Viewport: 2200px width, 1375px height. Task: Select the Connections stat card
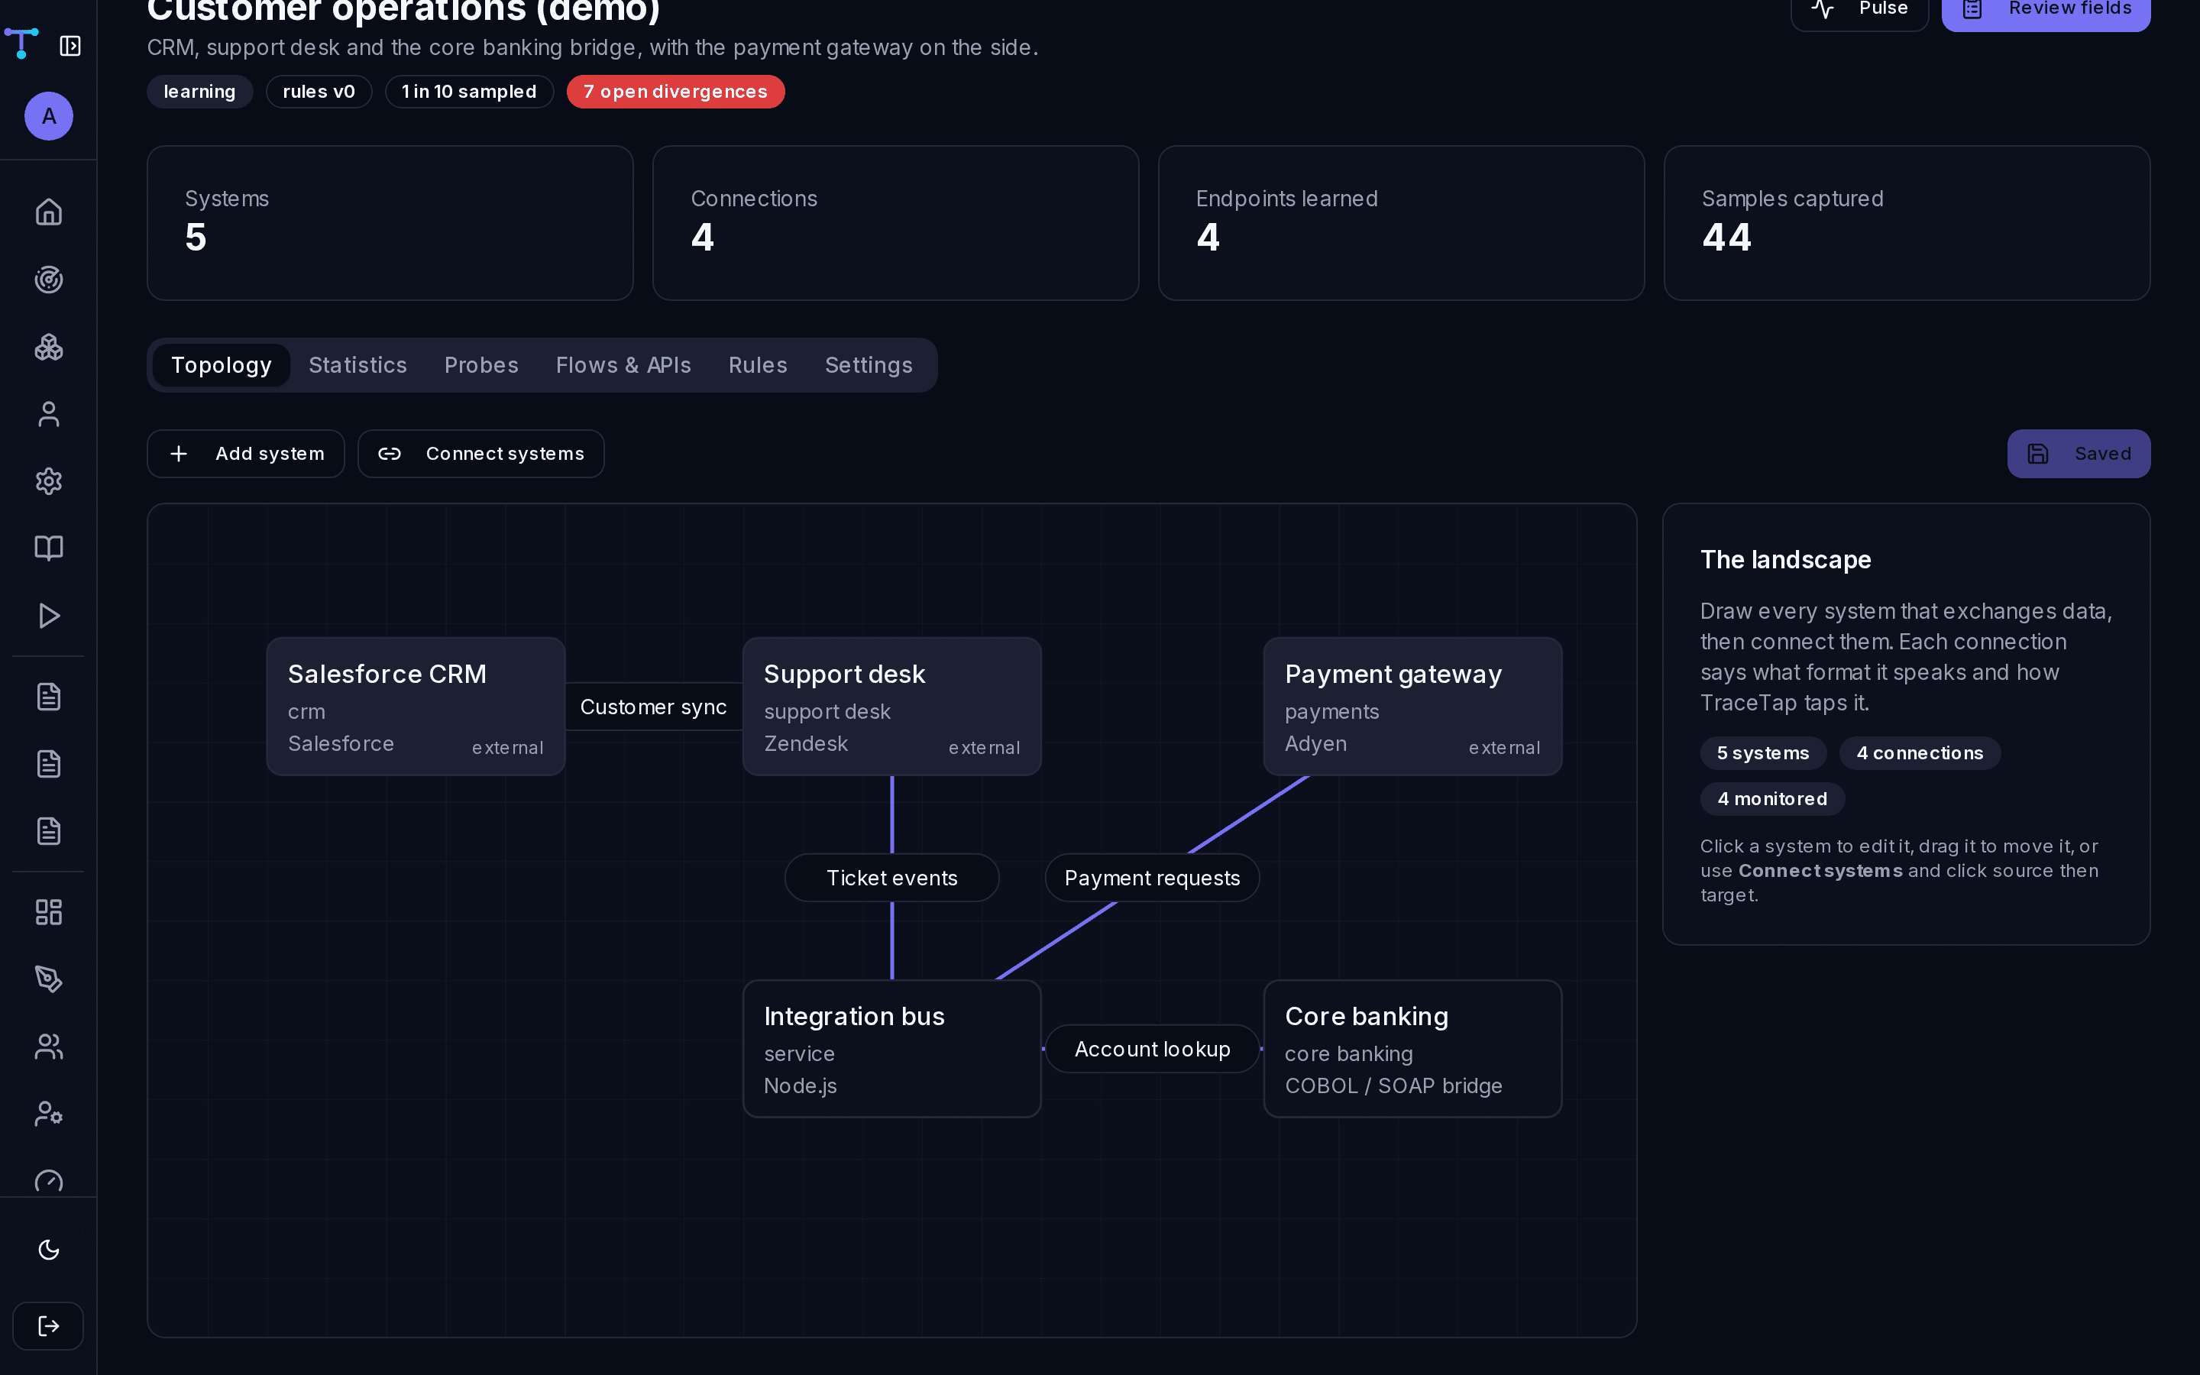(895, 223)
